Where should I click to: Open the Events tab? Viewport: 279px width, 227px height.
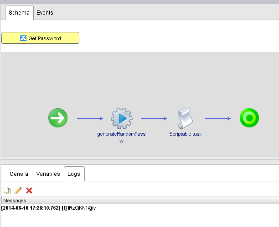click(x=45, y=13)
